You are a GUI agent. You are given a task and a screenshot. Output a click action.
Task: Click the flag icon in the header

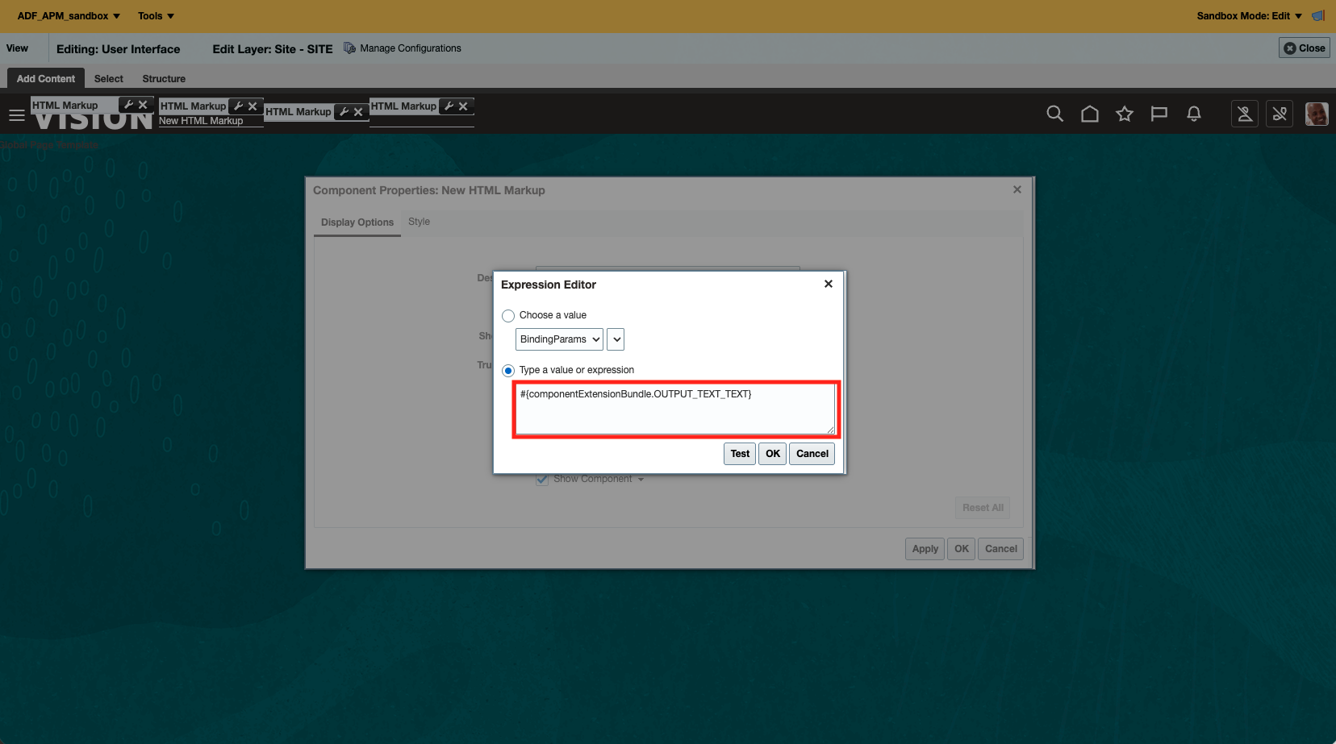(1159, 114)
